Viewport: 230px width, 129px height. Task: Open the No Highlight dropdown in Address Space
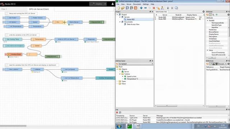(x=136, y=64)
